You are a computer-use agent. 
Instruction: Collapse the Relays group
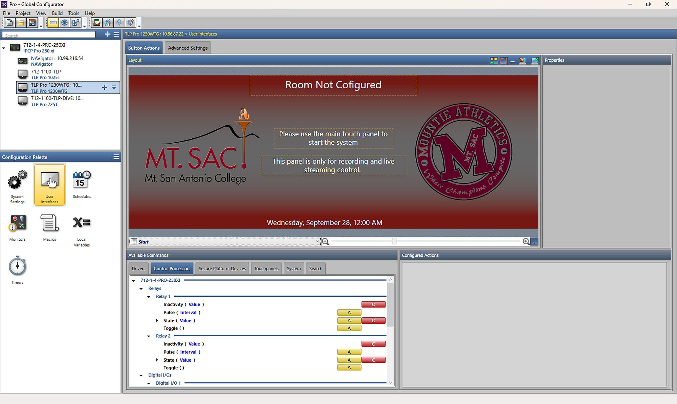point(141,289)
